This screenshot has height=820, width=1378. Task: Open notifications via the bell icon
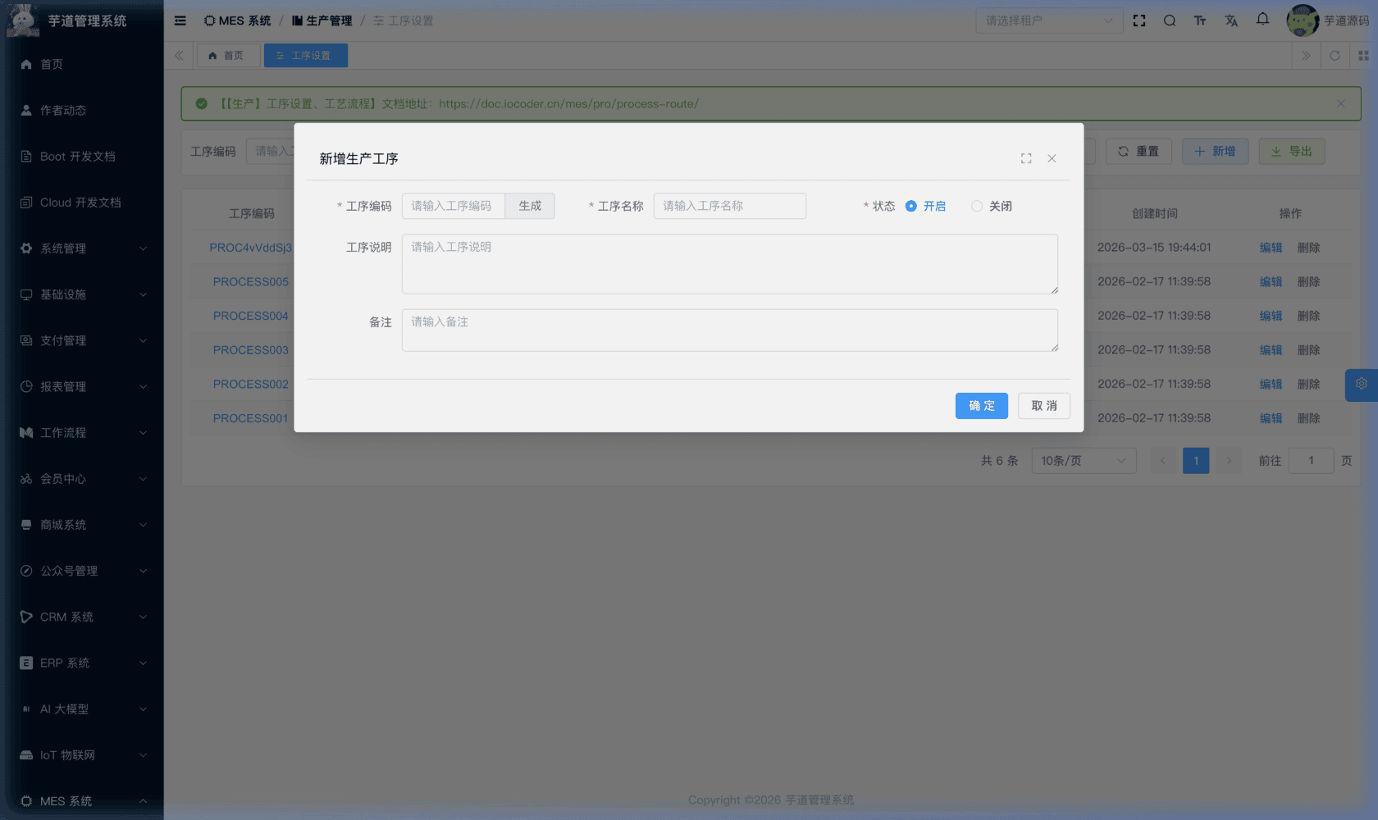[x=1262, y=20]
